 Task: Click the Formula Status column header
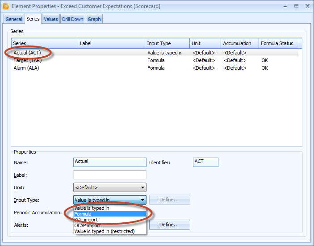(x=277, y=43)
